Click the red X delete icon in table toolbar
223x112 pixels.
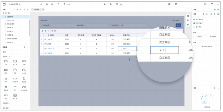(52, 31)
